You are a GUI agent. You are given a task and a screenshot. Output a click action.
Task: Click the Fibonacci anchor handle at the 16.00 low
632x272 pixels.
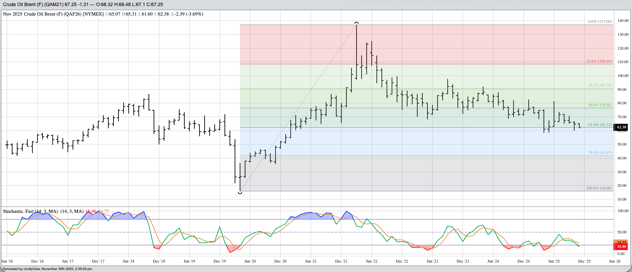pos(240,193)
